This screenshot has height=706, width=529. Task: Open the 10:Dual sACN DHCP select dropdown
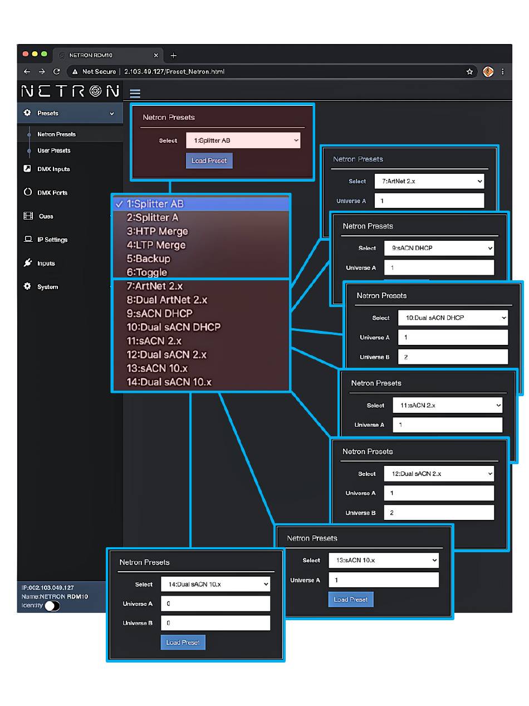click(x=453, y=318)
